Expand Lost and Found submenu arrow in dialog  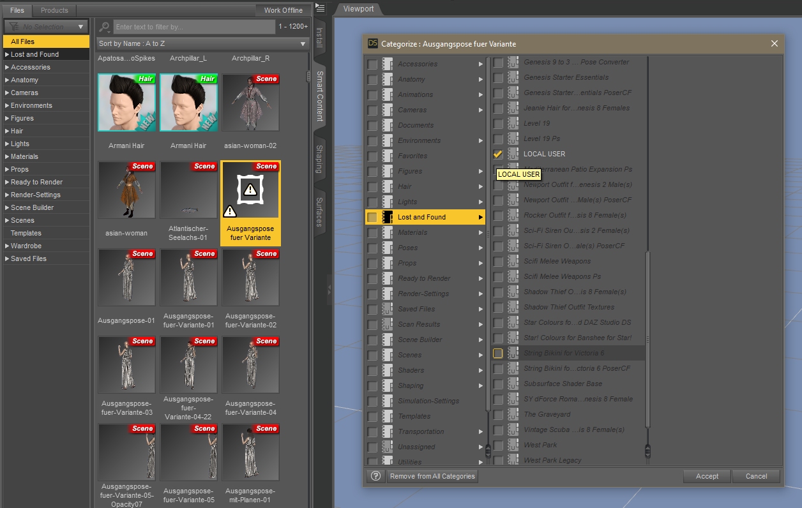click(x=481, y=217)
